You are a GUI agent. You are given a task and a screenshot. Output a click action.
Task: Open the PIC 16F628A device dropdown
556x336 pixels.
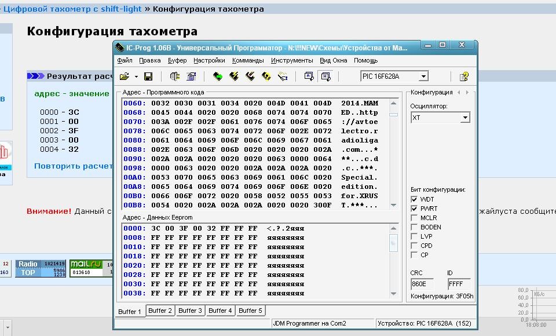(423, 76)
